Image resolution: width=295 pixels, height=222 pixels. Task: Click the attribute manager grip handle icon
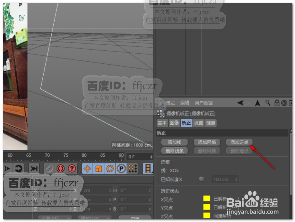pos(160,102)
